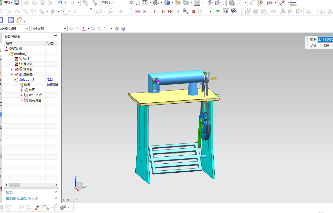Toggle the 运动副 joints checkbox
Viewport: 333px width, 213px height.
tap(16, 64)
